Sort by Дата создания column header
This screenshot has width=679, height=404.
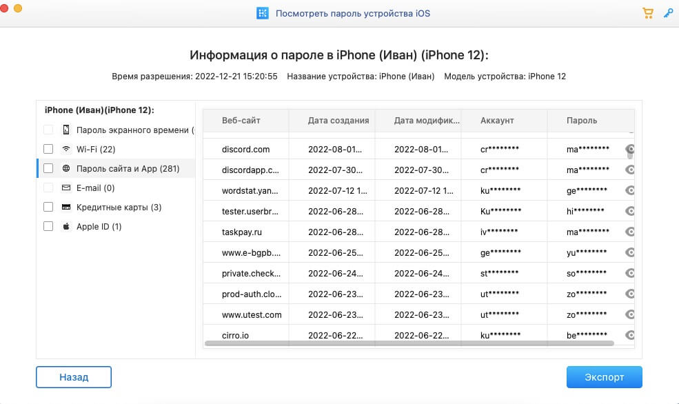pos(338,120)
